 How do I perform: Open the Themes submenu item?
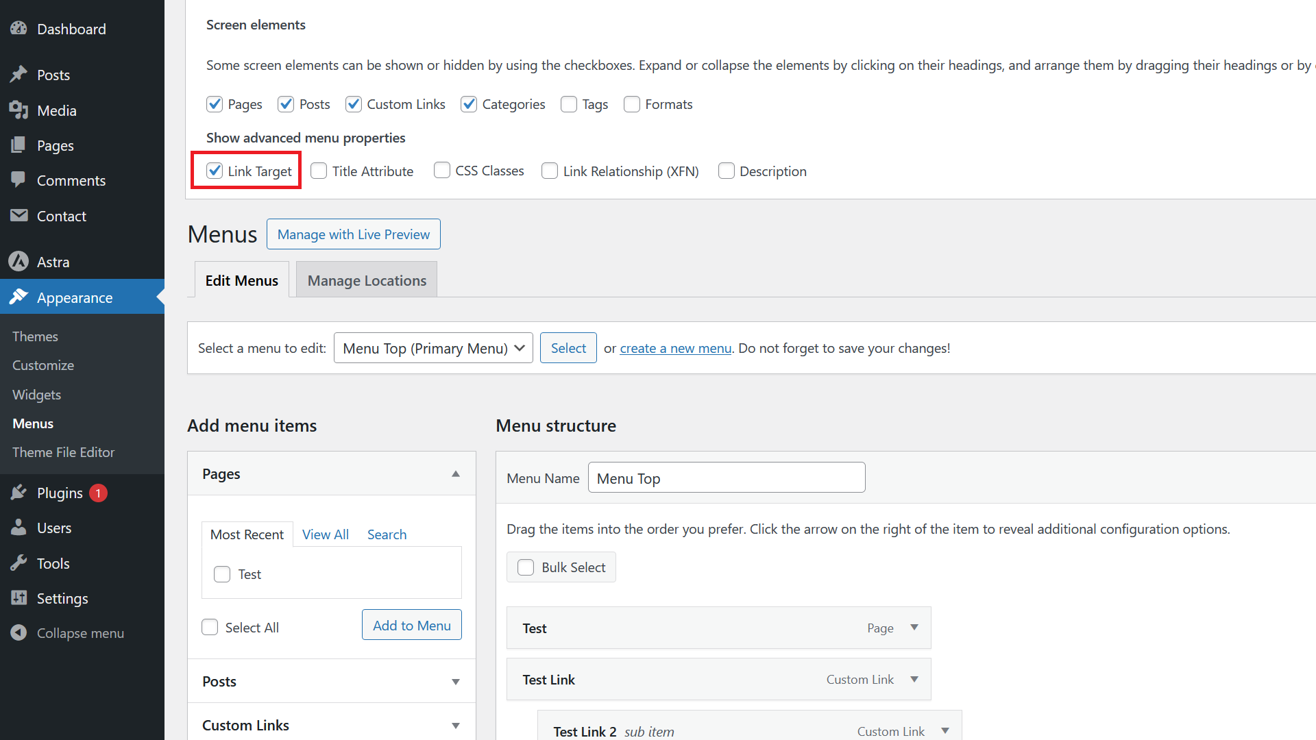[35, 336]
